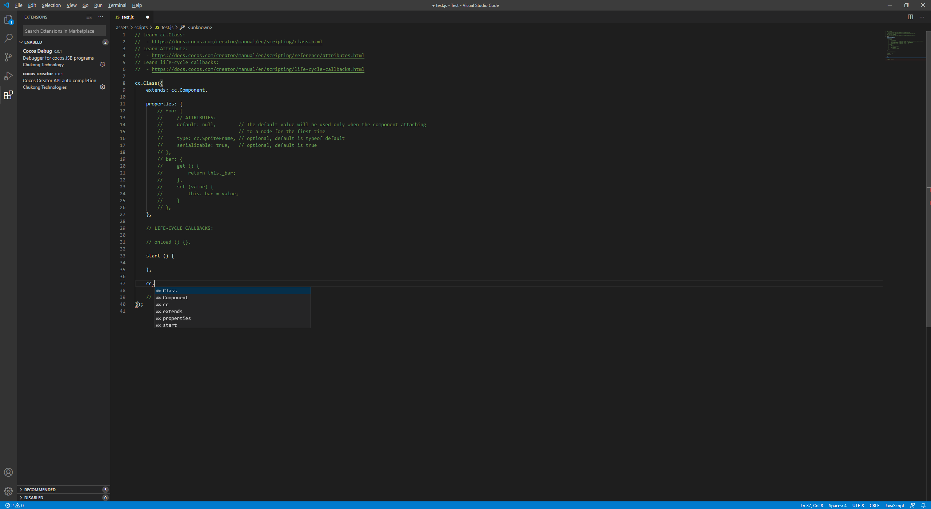Open Cocos Debug extension manage gear

click(103, 64)
